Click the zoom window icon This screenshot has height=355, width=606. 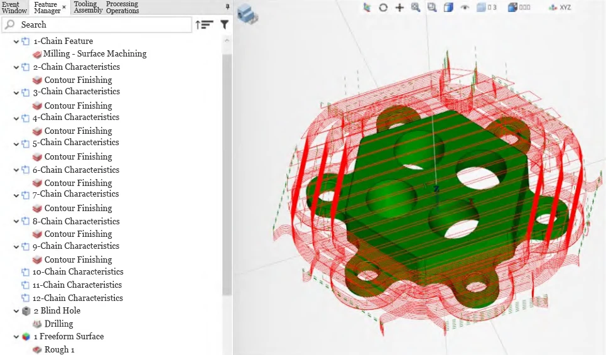[x=432, y=8]
